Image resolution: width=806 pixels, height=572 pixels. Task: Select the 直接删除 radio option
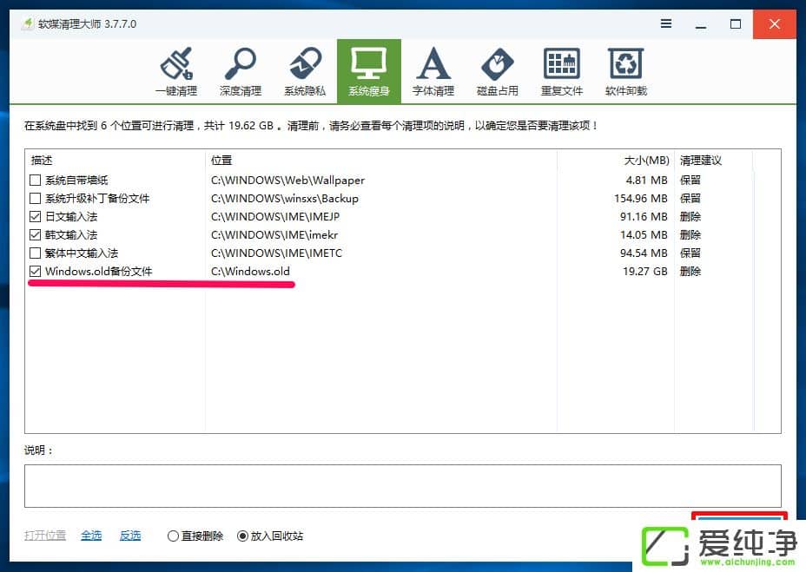[172, 536]
